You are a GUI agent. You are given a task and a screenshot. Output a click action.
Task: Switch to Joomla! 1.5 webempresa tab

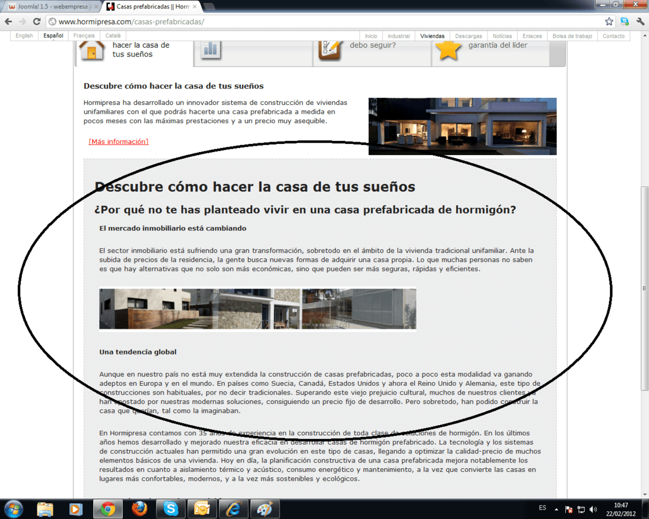click(x=53, y=6)
